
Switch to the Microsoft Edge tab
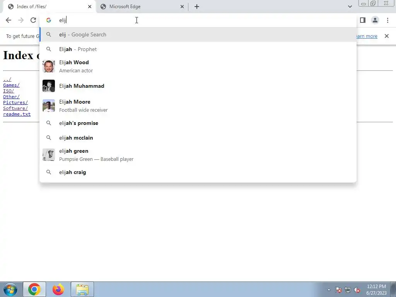coord(142,7)
